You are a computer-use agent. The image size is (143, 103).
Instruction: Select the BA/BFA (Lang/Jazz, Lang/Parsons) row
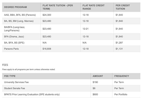71,29
